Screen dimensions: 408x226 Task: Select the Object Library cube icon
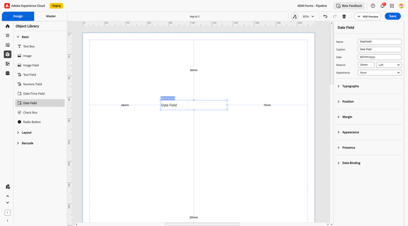coord(8,54)
